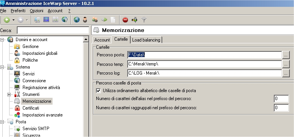Click the tree scrollbar up arrow

pos(86,39)
